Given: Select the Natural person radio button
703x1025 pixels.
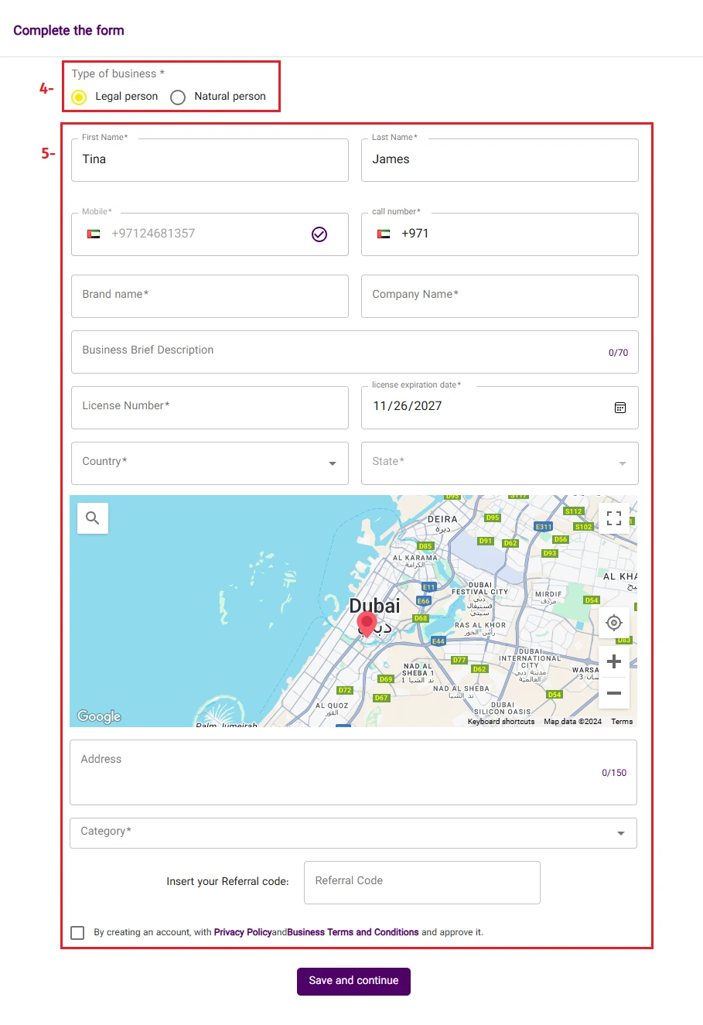Looking at the screenshot, I should [178, 97].
